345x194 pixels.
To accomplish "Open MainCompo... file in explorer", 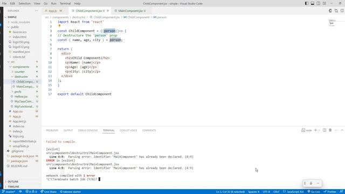I will (25, 86).
